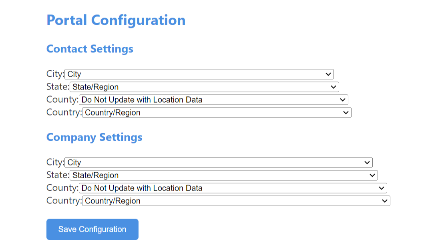The image size is (436, 245).
Task: Open the Contact Settings State dropdown
Action: click(x=204, y=87)
